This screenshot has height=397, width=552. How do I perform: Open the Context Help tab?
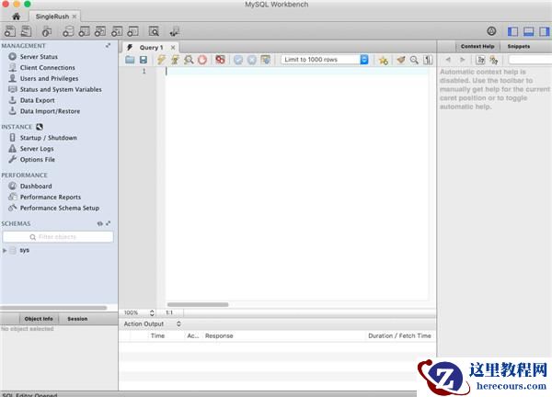click(477, 47)
